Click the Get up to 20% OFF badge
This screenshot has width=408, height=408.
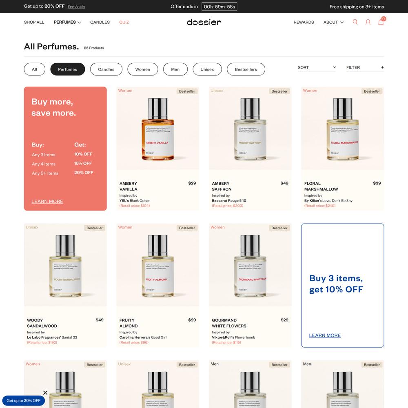23,401
